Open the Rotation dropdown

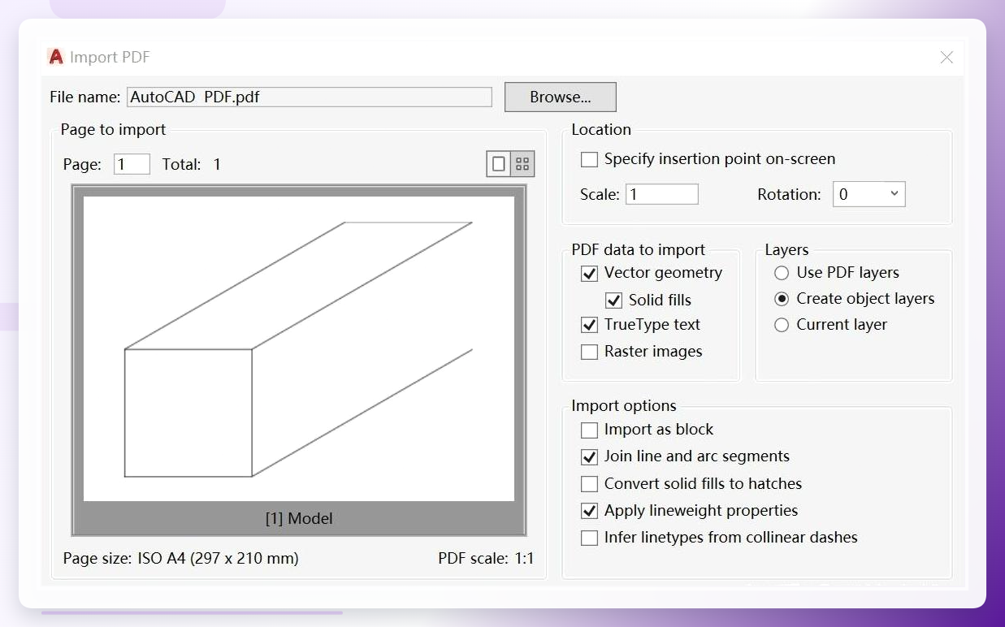click(869, 194)
